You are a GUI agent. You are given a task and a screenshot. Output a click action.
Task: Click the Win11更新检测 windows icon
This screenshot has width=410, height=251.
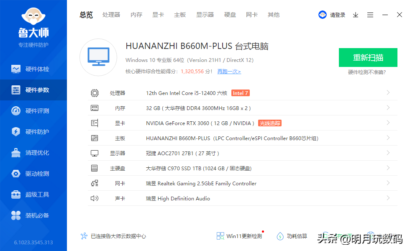220,236
